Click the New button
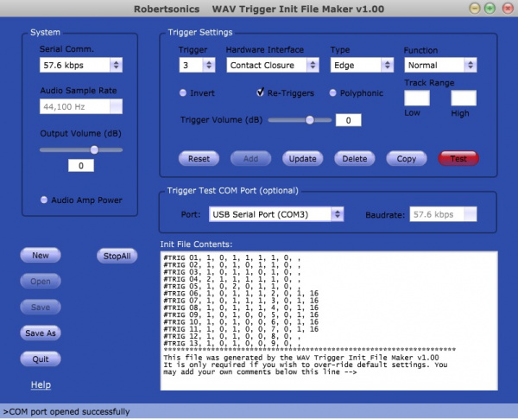 (41, 256)
